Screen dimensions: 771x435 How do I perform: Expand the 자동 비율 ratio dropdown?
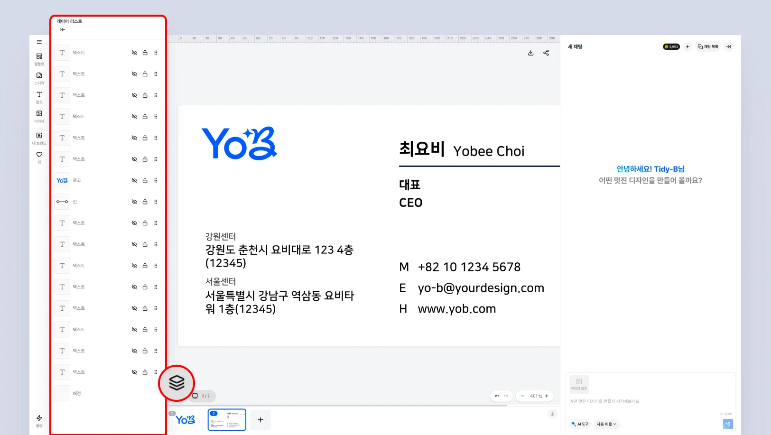point(606,424)
